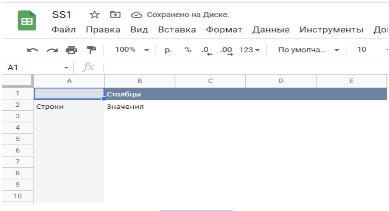389x211 pixels.
Task: Select row 2 header
Action: pos(18,105)
